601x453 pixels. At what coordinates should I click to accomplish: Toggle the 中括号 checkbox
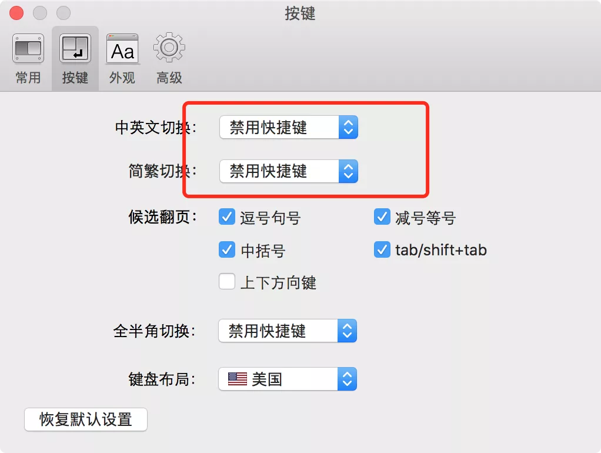click(x=227, y=249)
